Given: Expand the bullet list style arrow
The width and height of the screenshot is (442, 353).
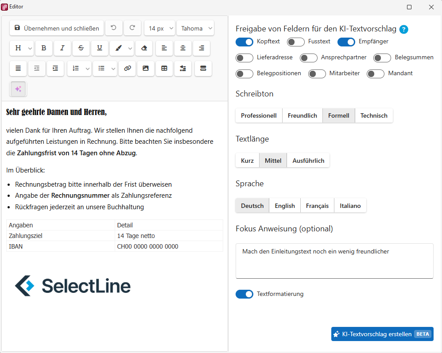Looking at the screenshot, I should tap(113, 69).
